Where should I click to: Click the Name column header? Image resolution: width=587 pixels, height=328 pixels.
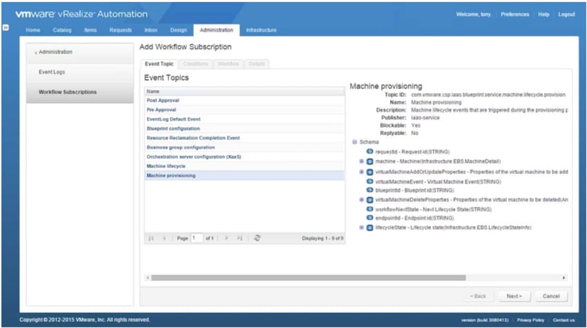coord(244,91)
